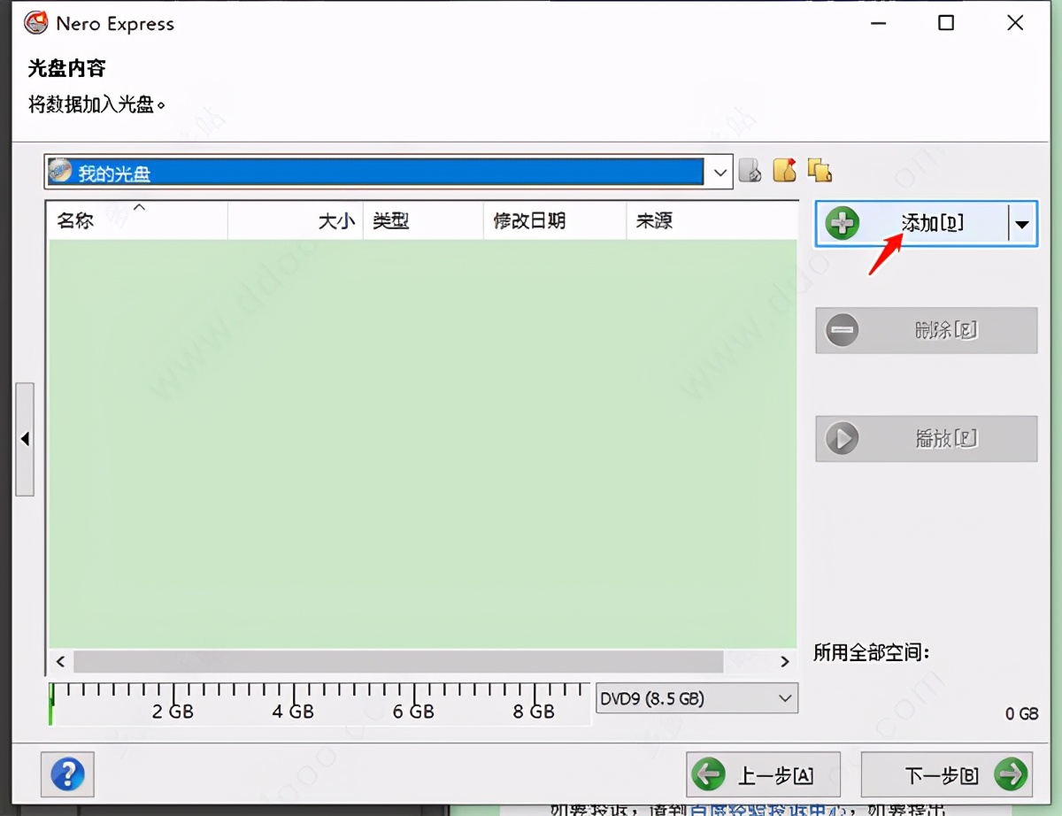Image resolution: width=1062 pixels, height=816 pixels.
Task: Click the Nero Express icon in the title bar
Action: point(35,22)
